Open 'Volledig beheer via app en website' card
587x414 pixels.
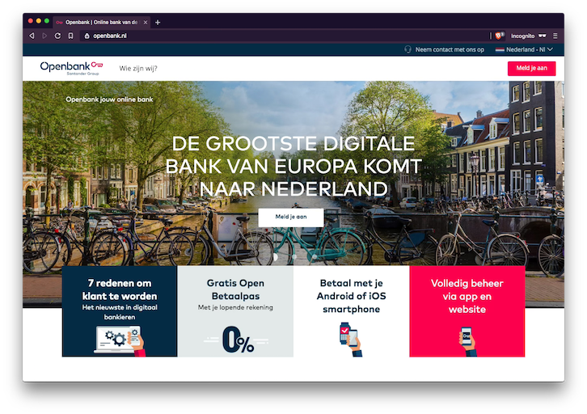tap(467, 311)
